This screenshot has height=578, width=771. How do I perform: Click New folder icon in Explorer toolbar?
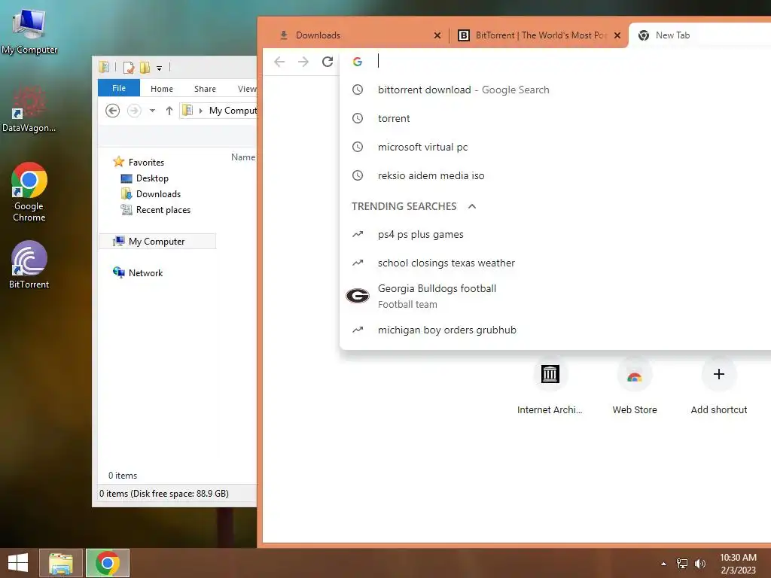[145, 67]
